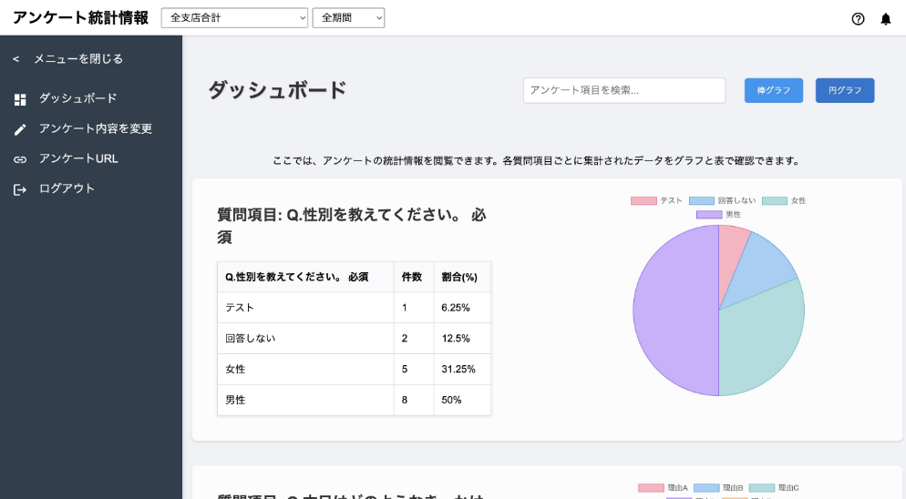Click the ダッシュボード heading
This screenshot has height=499, width=906.
tap(277, 90)
